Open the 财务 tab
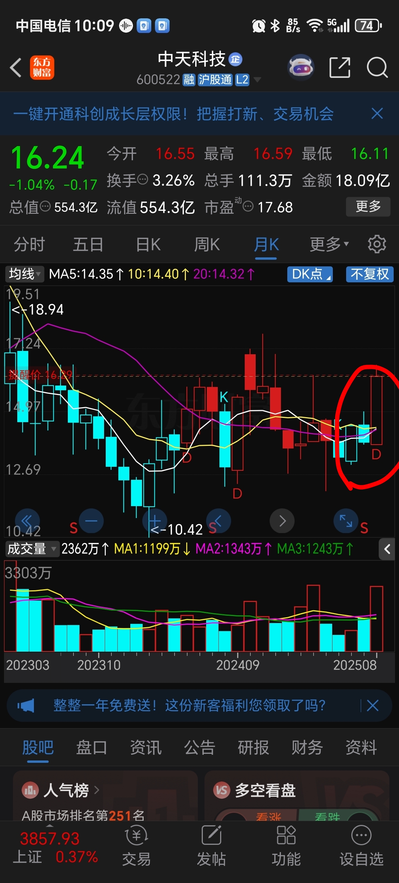 click(307, 747)
